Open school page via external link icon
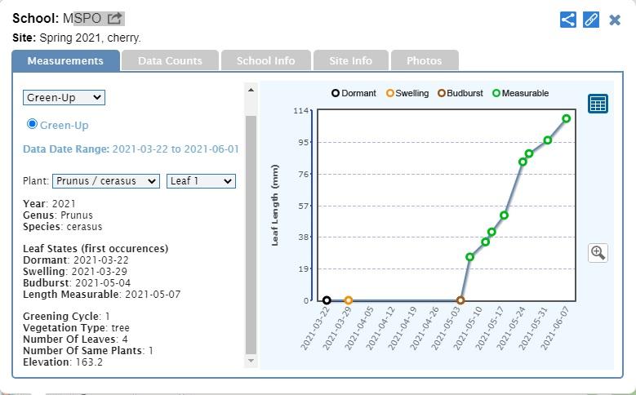636x395 pixels. click(x=115, y=18)
